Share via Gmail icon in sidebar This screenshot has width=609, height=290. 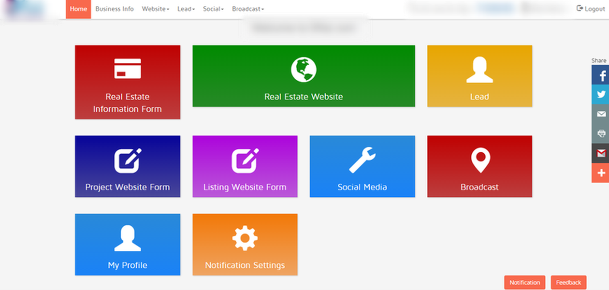[x=601, y=153]
